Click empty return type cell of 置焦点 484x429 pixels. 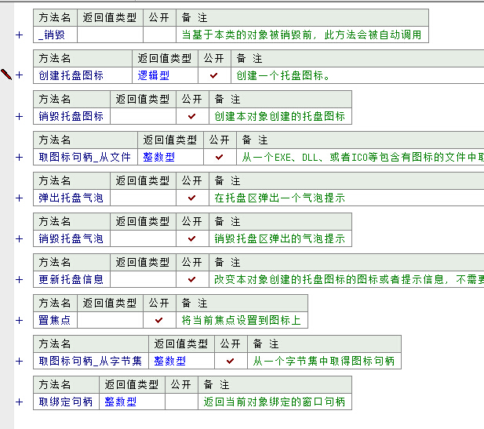(x=110, y=320)
